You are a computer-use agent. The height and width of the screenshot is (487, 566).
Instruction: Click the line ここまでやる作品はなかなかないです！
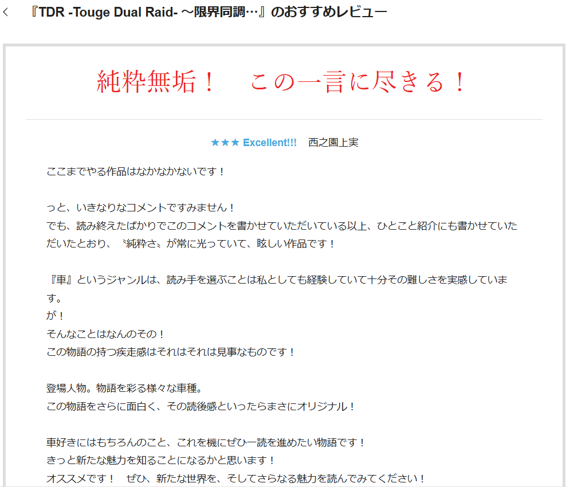point(136,171)
